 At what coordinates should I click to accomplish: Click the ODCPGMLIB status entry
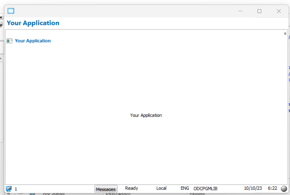(x=205, y=188)
